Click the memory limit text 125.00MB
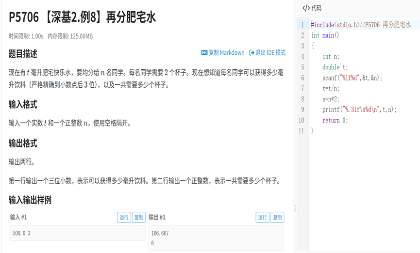The width and height of the screenshot is (420, 253). (82, 36)
